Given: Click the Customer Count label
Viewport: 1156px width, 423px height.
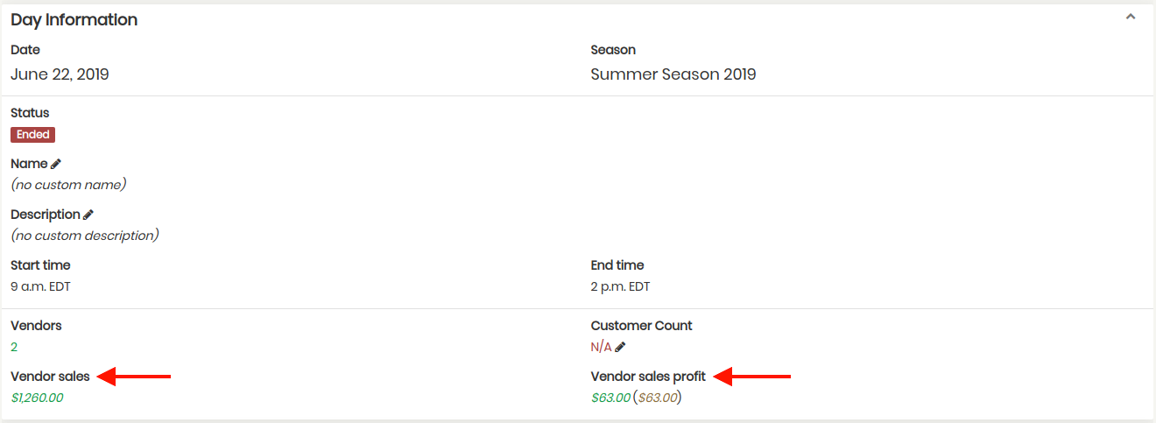Looking at the screenshot, I should click(x=641, y=326).
